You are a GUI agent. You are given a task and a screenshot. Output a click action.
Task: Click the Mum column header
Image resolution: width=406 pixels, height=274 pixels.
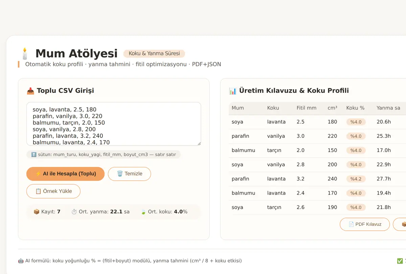pos(238,108)
